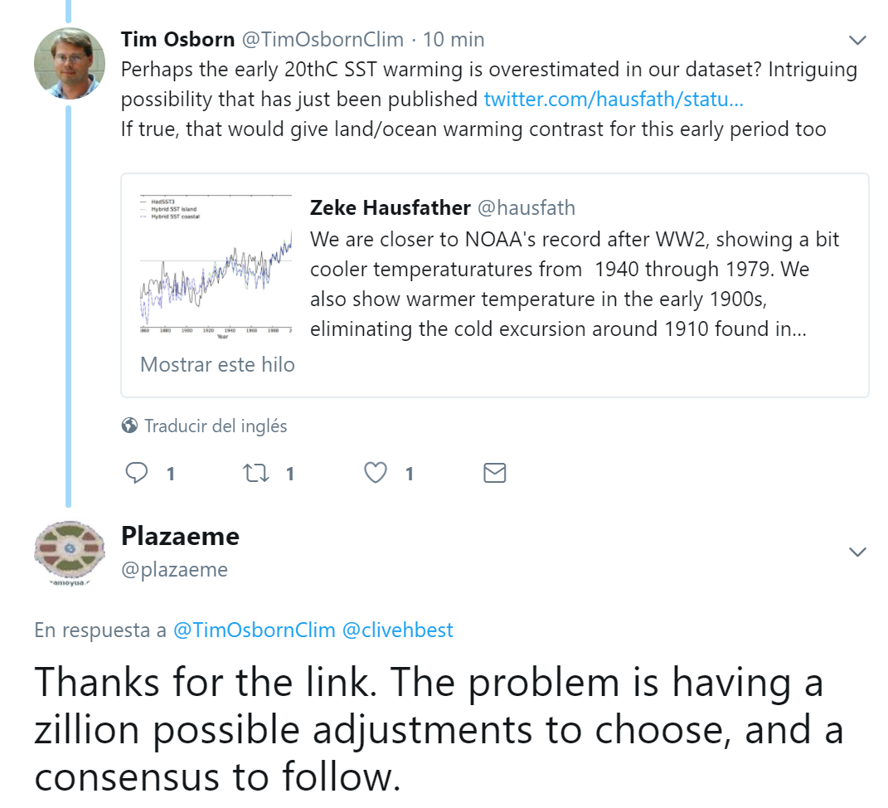Click the Tim Osborn display name
The image size is (888, 808).
177,39
